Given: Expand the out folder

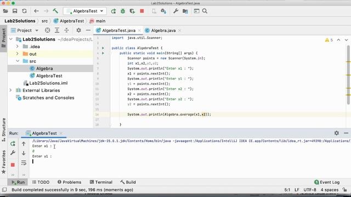Looking at the screenshot, I should (x=17, y=54).
